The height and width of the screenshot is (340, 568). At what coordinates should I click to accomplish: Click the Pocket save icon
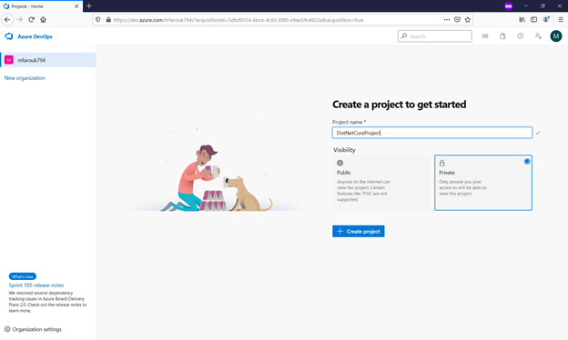click(457, 19)
